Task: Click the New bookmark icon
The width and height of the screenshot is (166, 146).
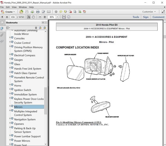Action: pyautogui.click(x=40, y=28)
